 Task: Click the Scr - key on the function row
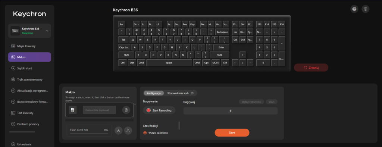pyautogui.click(x=137, y=24)
